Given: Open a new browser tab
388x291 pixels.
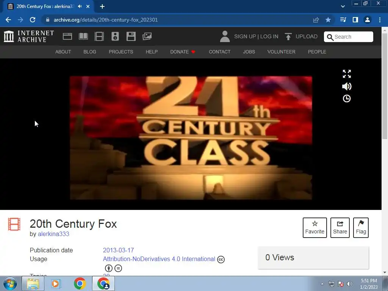Looking at the screenshot, I should coord(102,6).
